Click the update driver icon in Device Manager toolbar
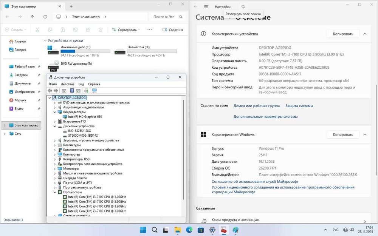378x236 pixels. [x=86, y=91]
